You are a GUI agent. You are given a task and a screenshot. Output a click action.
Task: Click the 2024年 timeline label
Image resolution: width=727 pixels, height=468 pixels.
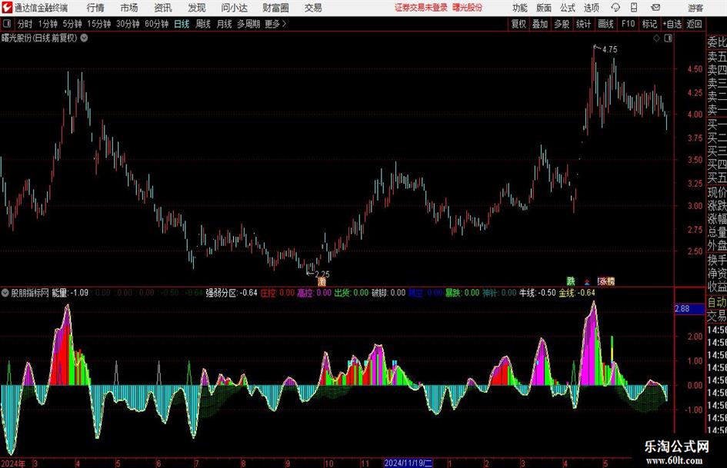click(13, 463)
